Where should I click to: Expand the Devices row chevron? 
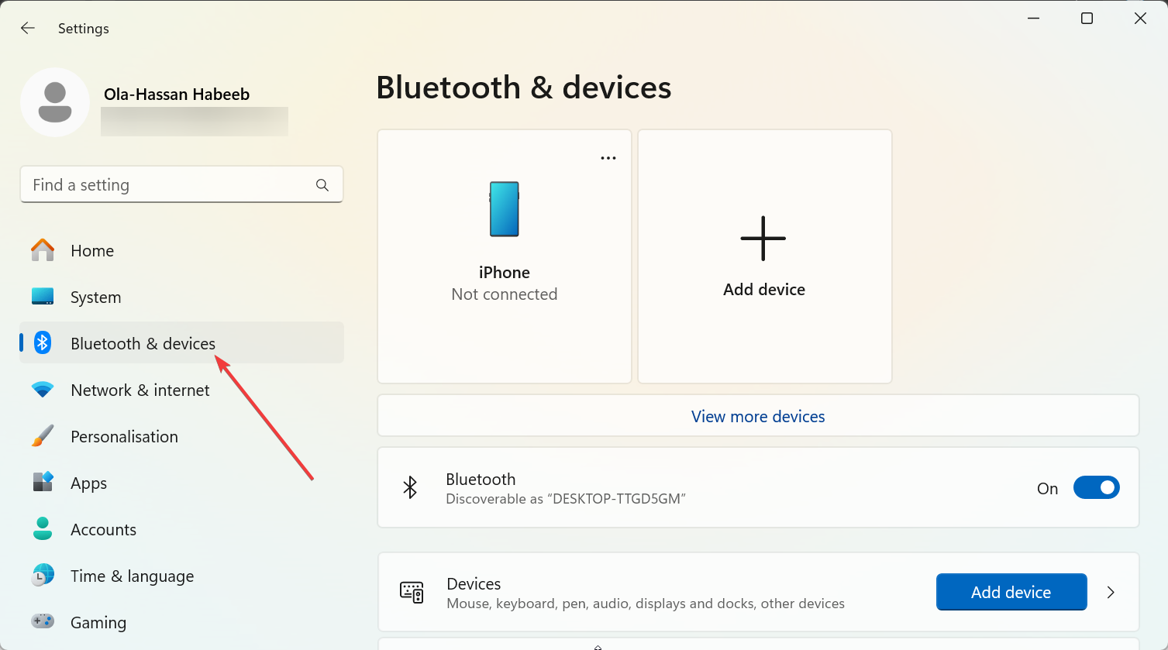pyautogui.click(x=1111, y=593)
